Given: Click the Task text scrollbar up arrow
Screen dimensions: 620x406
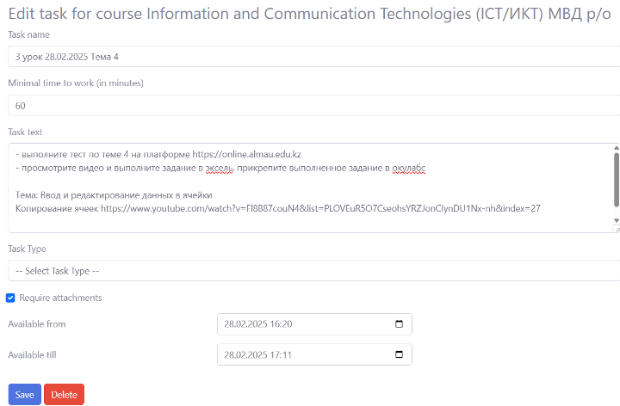Looking at the screenshot, I should click(x=616, y=148).
